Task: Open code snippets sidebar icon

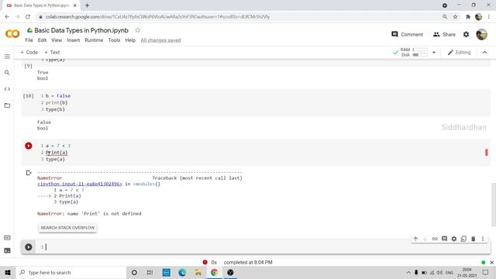Action: click(x=7, y=89)
